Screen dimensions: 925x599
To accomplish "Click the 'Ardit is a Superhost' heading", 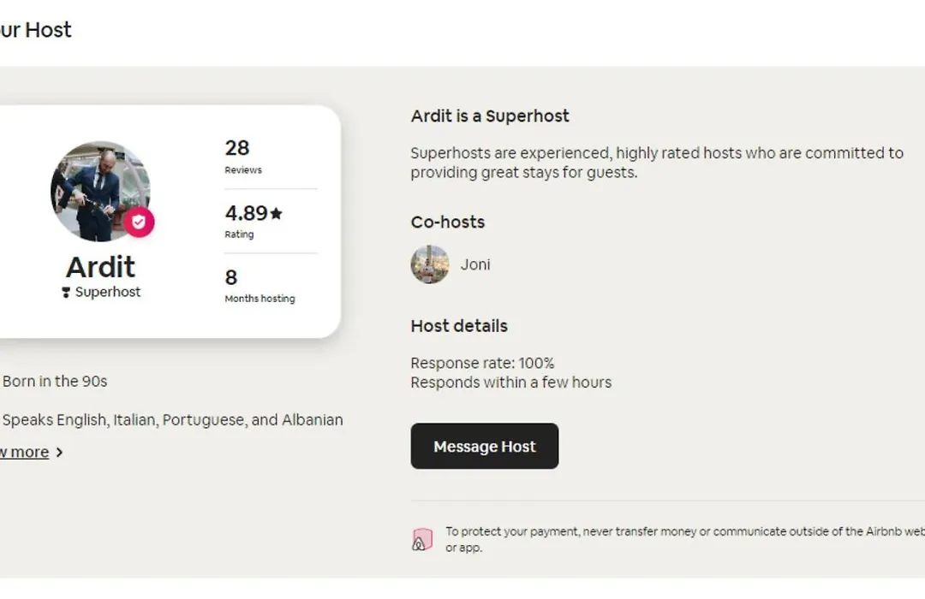I will (x=490, y=116).
